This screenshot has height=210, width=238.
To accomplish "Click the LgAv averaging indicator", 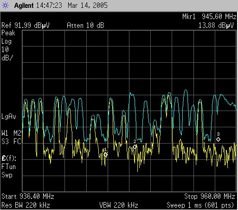I will 9,117.
